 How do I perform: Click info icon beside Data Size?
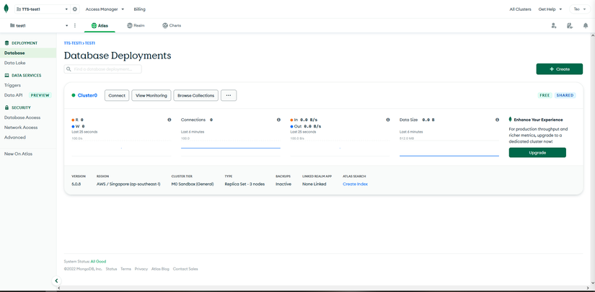497,120
